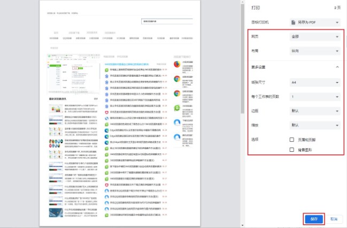Click the large browser screenshot image in preview
The width and height of the screenshot is (347, 228).
click(x=73, y=74)
